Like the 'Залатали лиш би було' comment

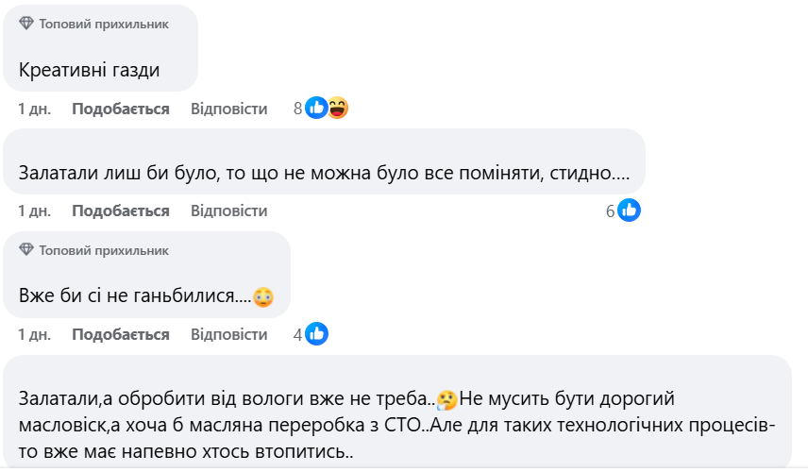coord(121,211)
